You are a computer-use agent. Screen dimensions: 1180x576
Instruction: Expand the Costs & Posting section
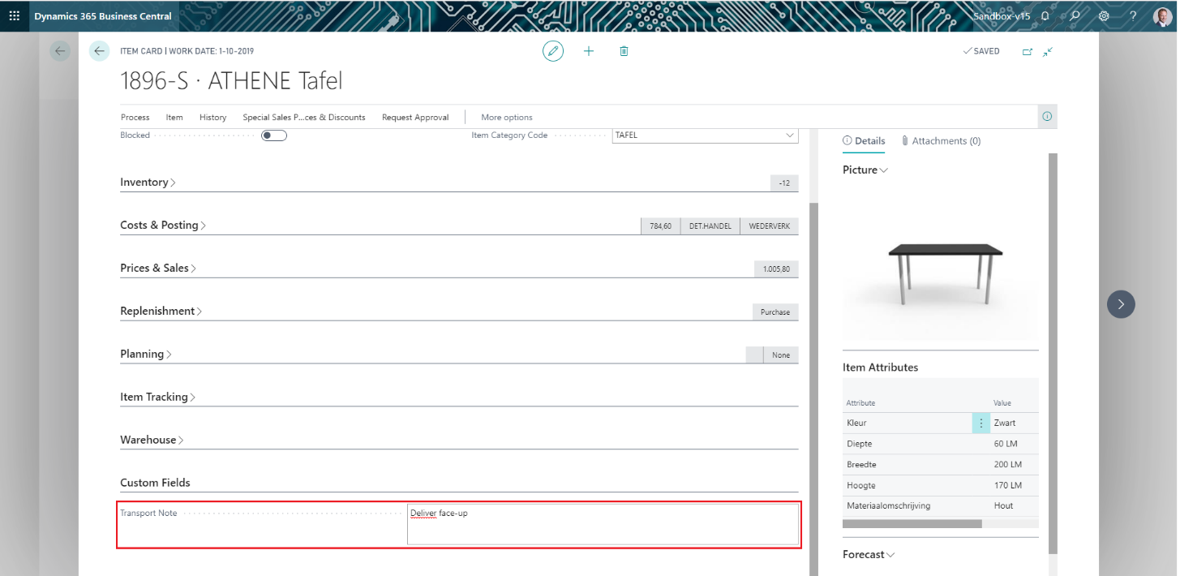[x=162, y=226]
